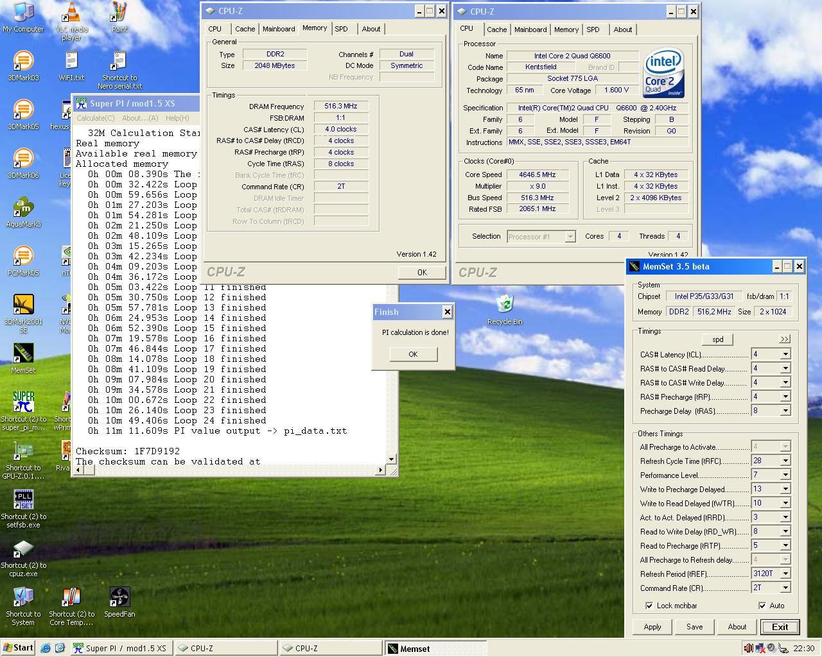Expand Write to Precharge Delayed dropdown
The width and height of the screenshot is (822, 657).
click(x=785, y=489)
